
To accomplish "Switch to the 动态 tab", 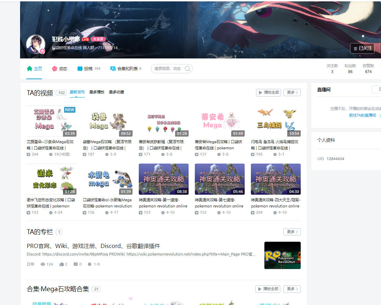I will pos(60,69).
